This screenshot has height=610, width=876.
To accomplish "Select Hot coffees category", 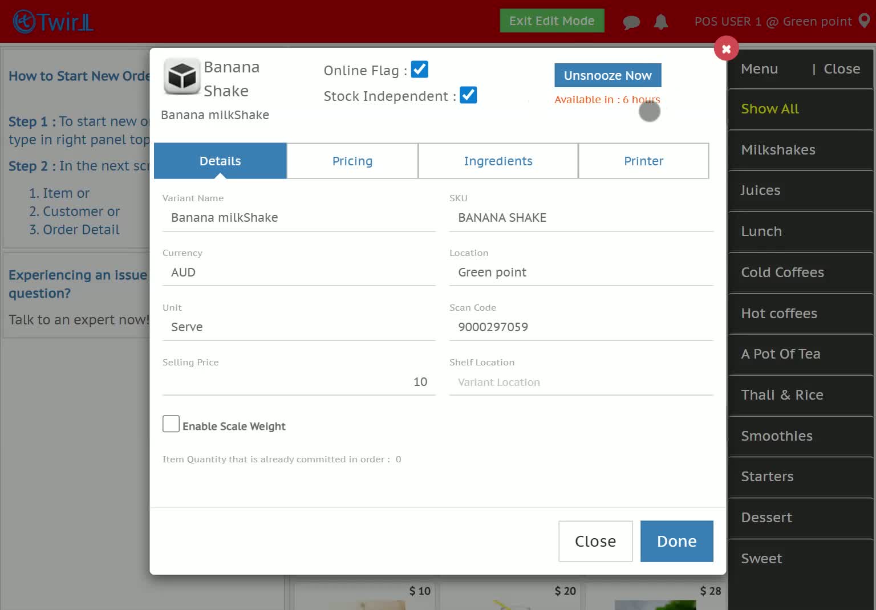I will (801, 314).
